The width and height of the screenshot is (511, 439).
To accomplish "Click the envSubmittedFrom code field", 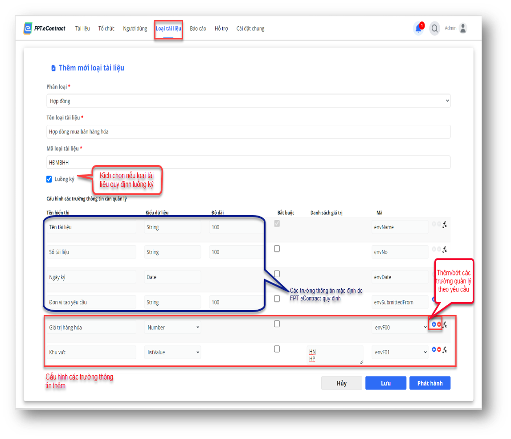I will pos(400,302).
